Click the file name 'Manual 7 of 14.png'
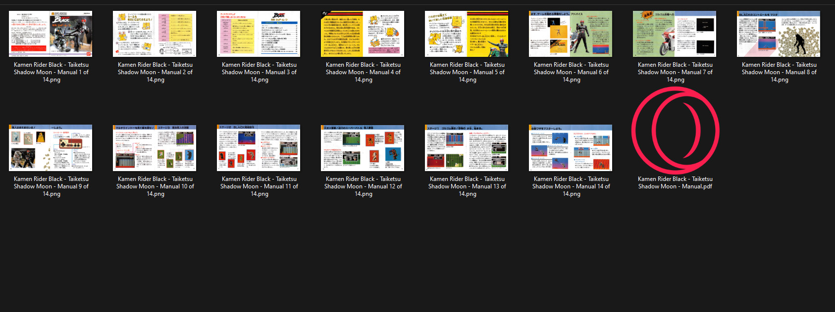This screenshot has width=835, height=312. click(x=675, y=72)
